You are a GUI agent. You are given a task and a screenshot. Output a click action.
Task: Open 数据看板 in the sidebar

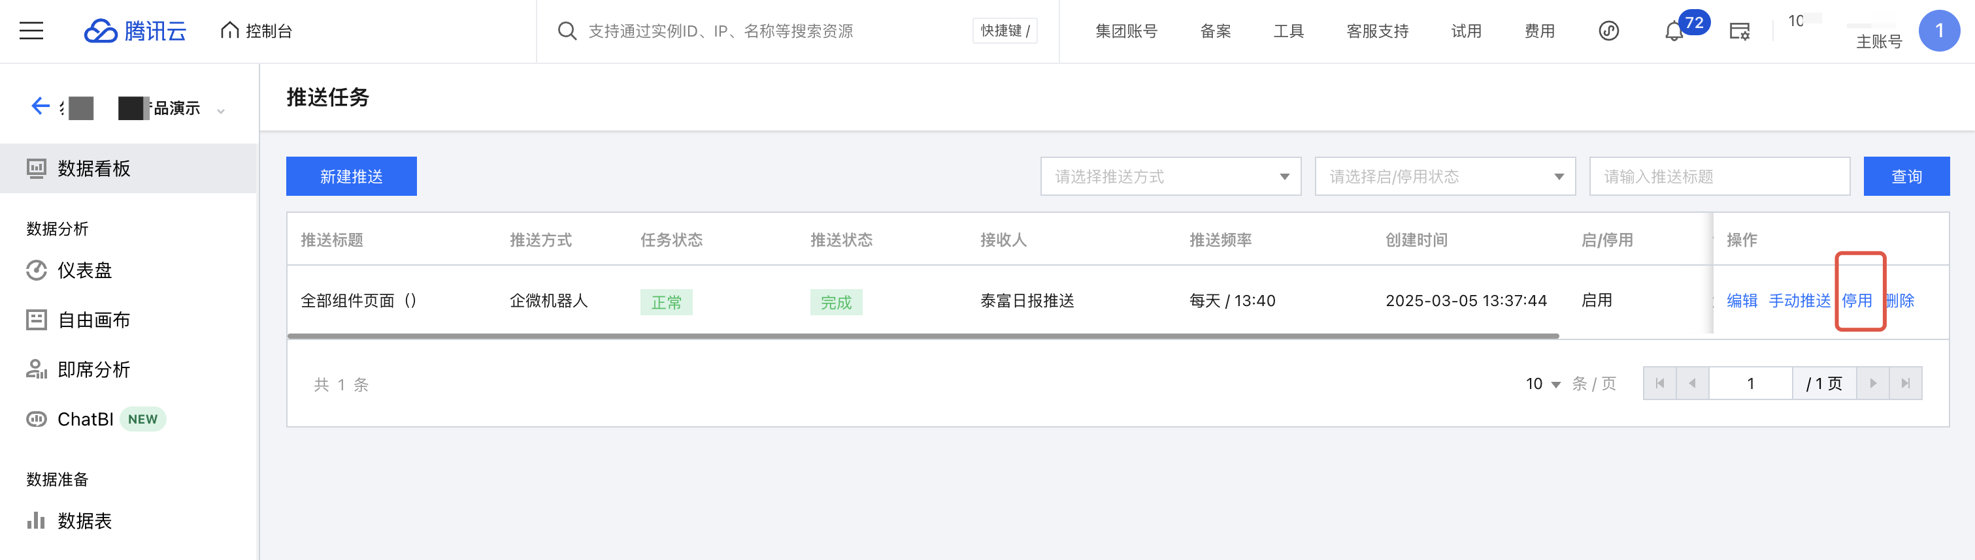coord(93,168)
